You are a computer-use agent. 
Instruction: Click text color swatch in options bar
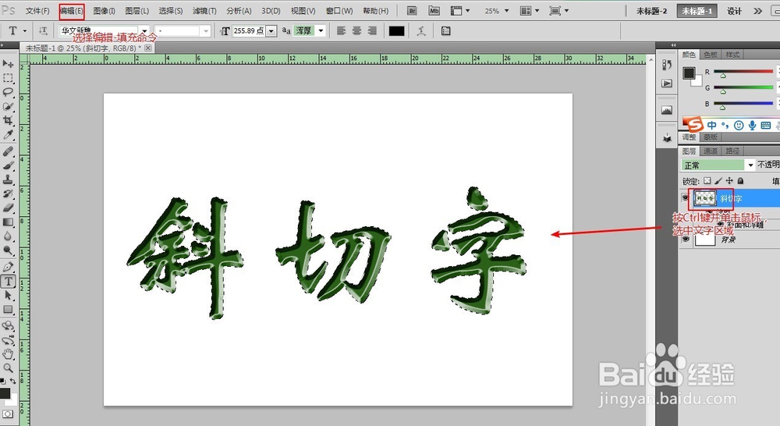click(x=396, y=31)
